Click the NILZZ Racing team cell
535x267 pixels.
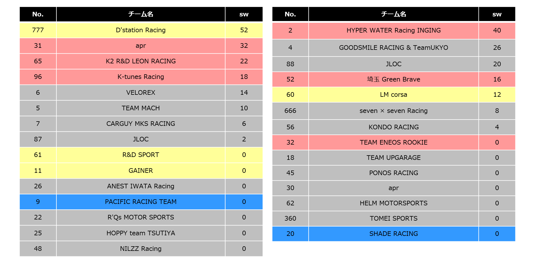141,249
